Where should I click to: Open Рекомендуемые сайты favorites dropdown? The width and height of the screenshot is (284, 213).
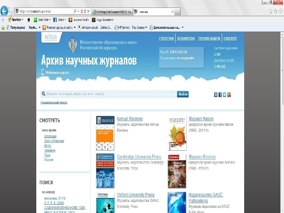coord(59,28)
